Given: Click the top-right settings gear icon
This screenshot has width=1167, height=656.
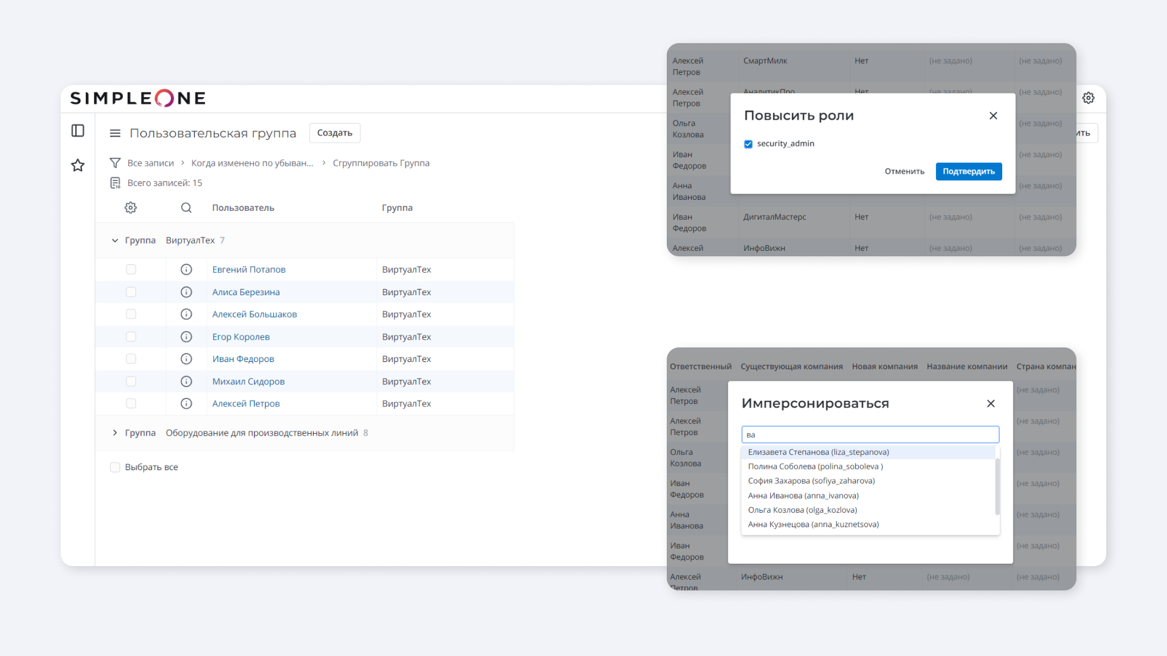Looking at the screenshot, I should [x=1088, y=98].
